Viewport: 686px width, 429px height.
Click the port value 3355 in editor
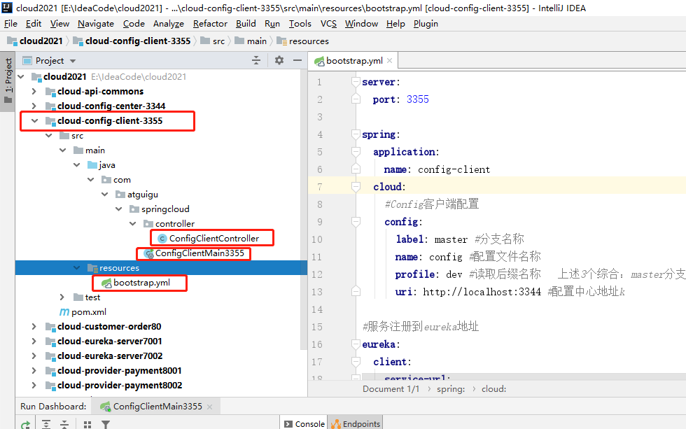(x=418, y=99)
